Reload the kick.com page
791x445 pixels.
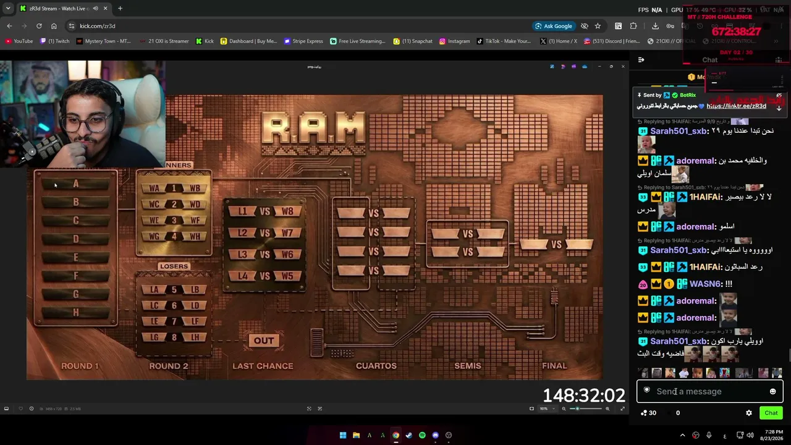(39, 26)
